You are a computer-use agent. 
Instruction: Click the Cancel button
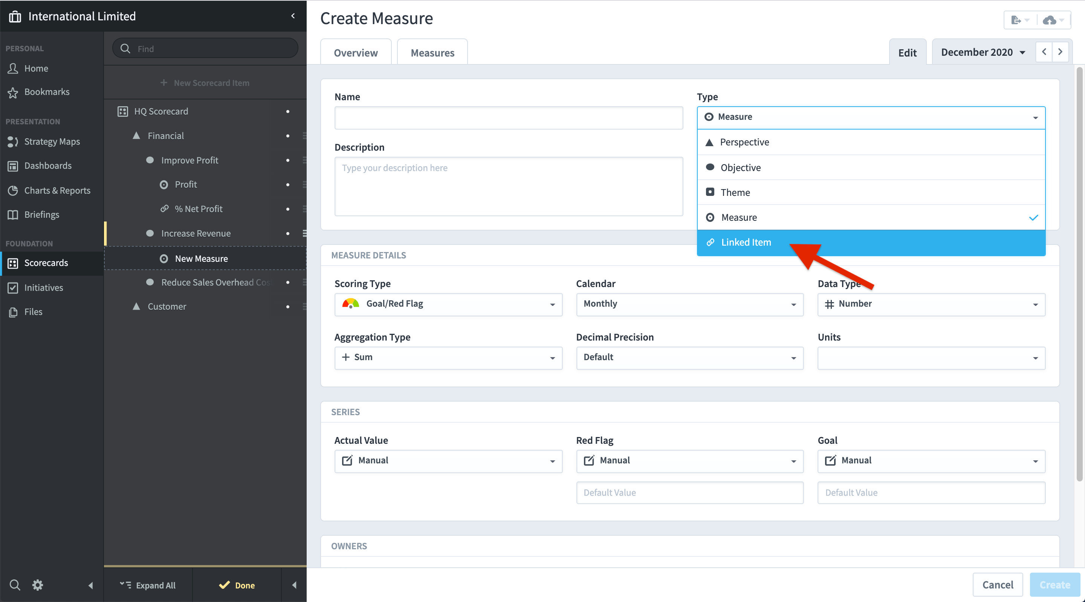click(997, 585)
